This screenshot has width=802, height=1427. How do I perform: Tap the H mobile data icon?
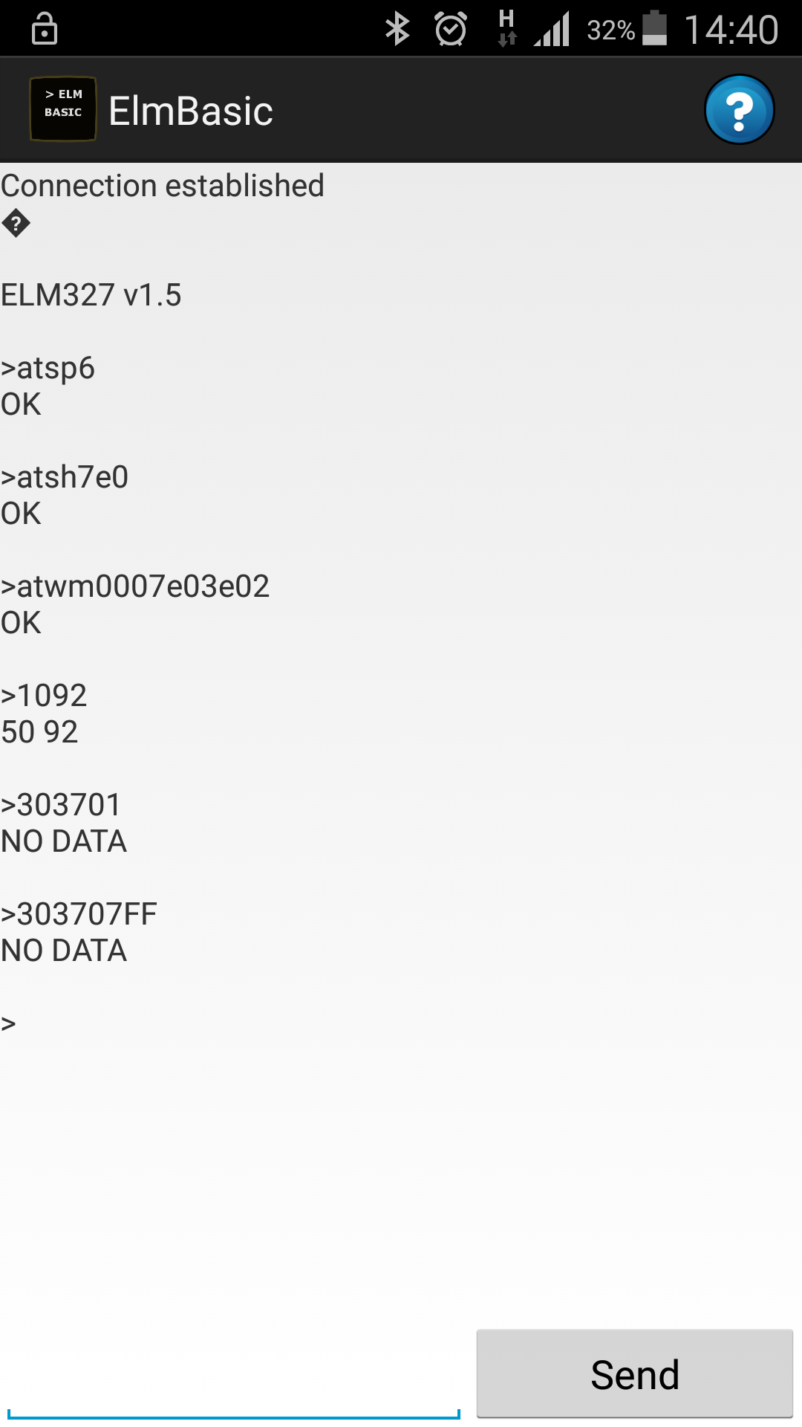click(x=506, y=28)
